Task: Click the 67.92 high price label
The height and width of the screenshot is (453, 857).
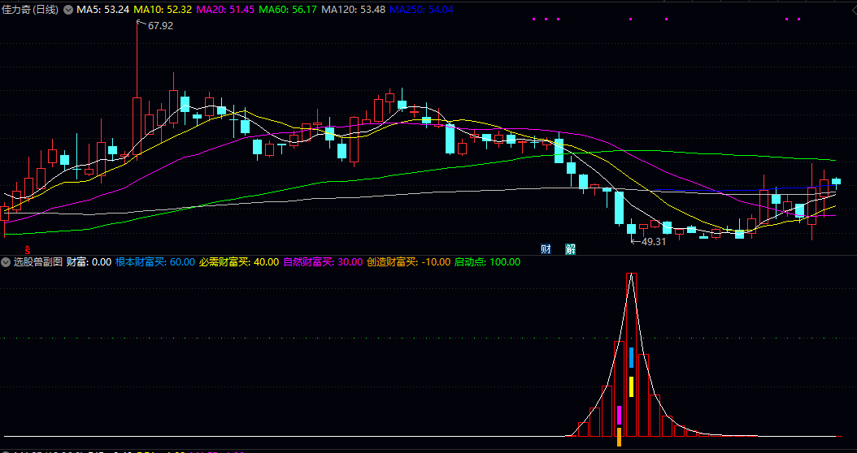Action: (160, 26)
